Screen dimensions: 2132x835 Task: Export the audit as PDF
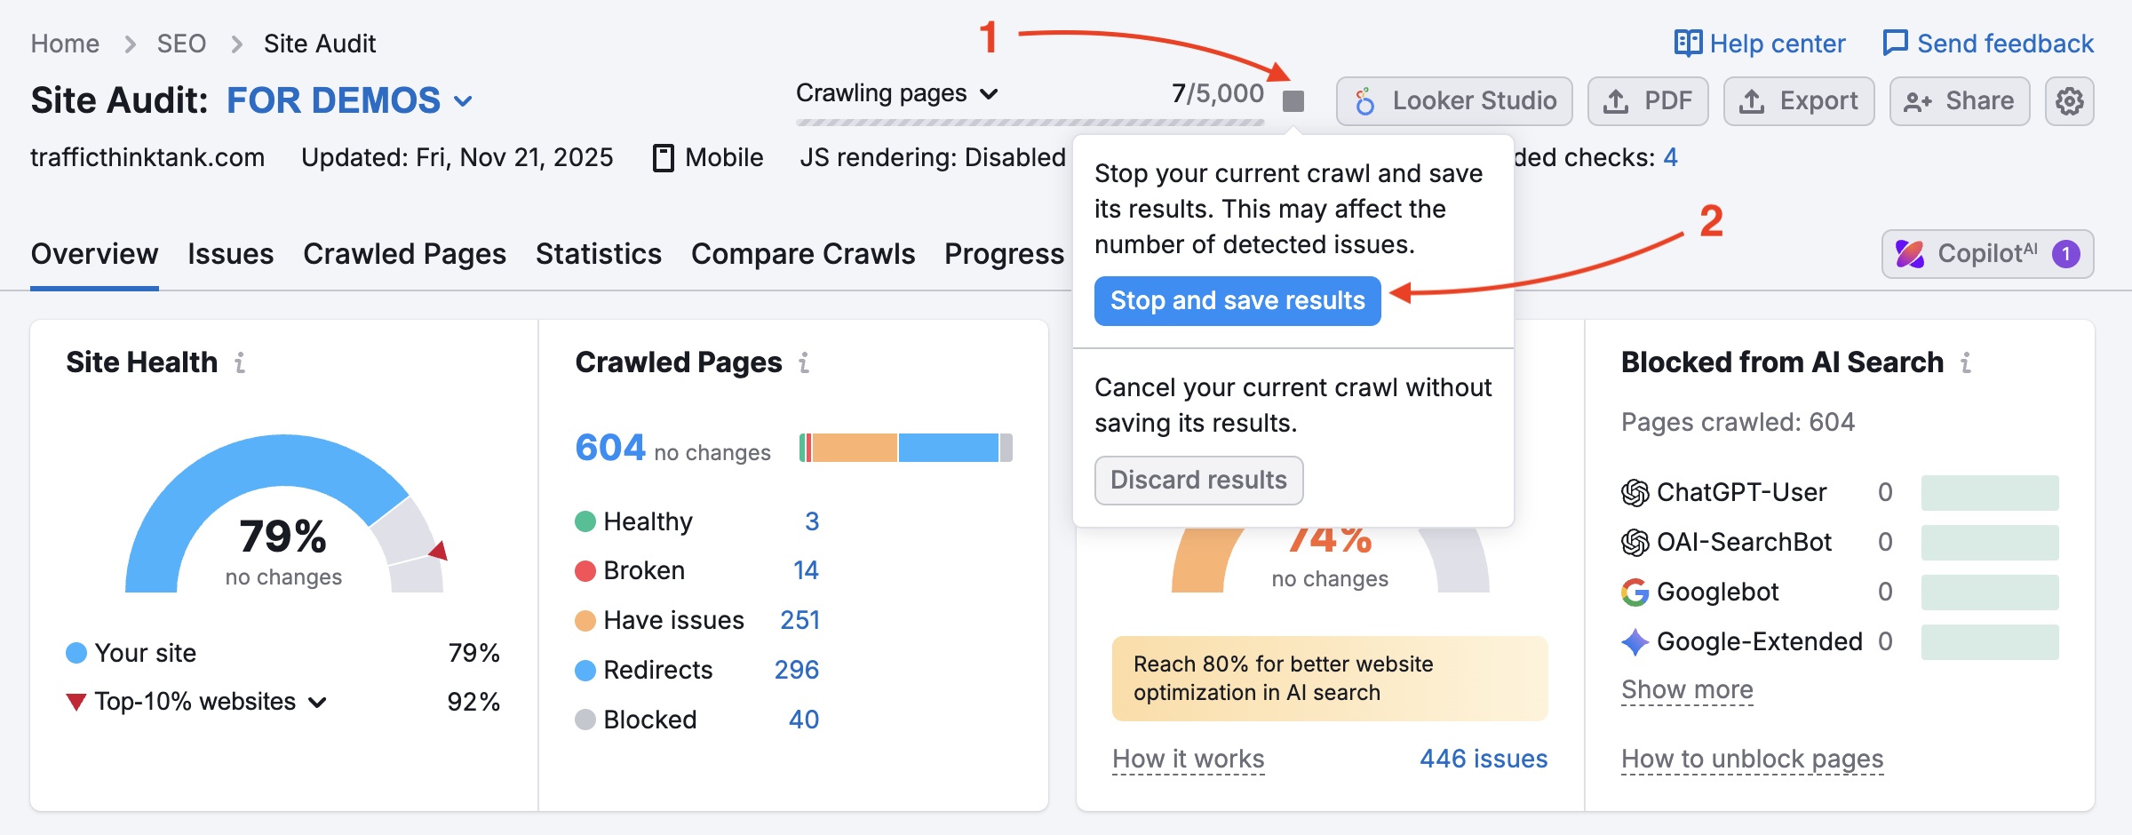pyautogui.click(x=1648, y=100)
